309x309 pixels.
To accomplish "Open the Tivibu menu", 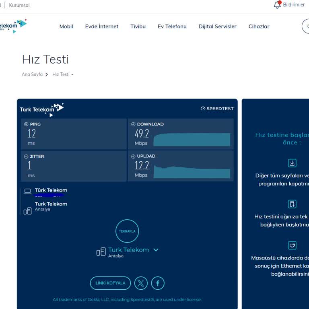I will 138,27.
